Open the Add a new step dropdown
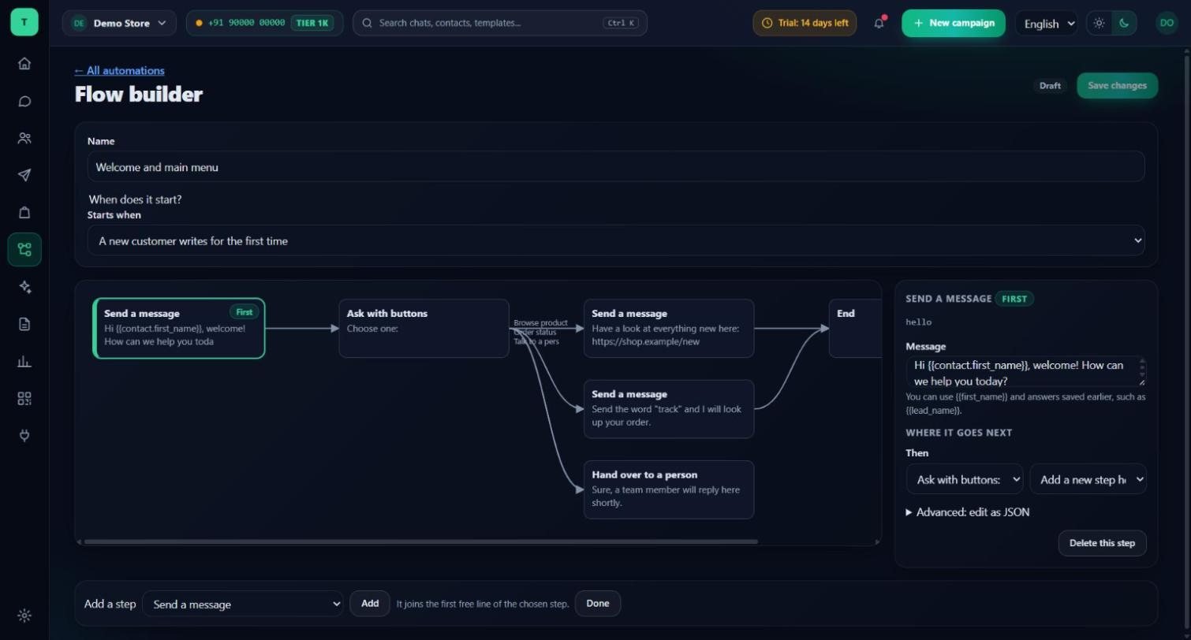 coord(1088,479)
